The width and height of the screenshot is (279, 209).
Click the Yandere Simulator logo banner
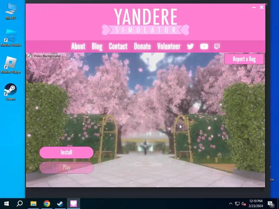pyautogui.click(x=145, y=21)
